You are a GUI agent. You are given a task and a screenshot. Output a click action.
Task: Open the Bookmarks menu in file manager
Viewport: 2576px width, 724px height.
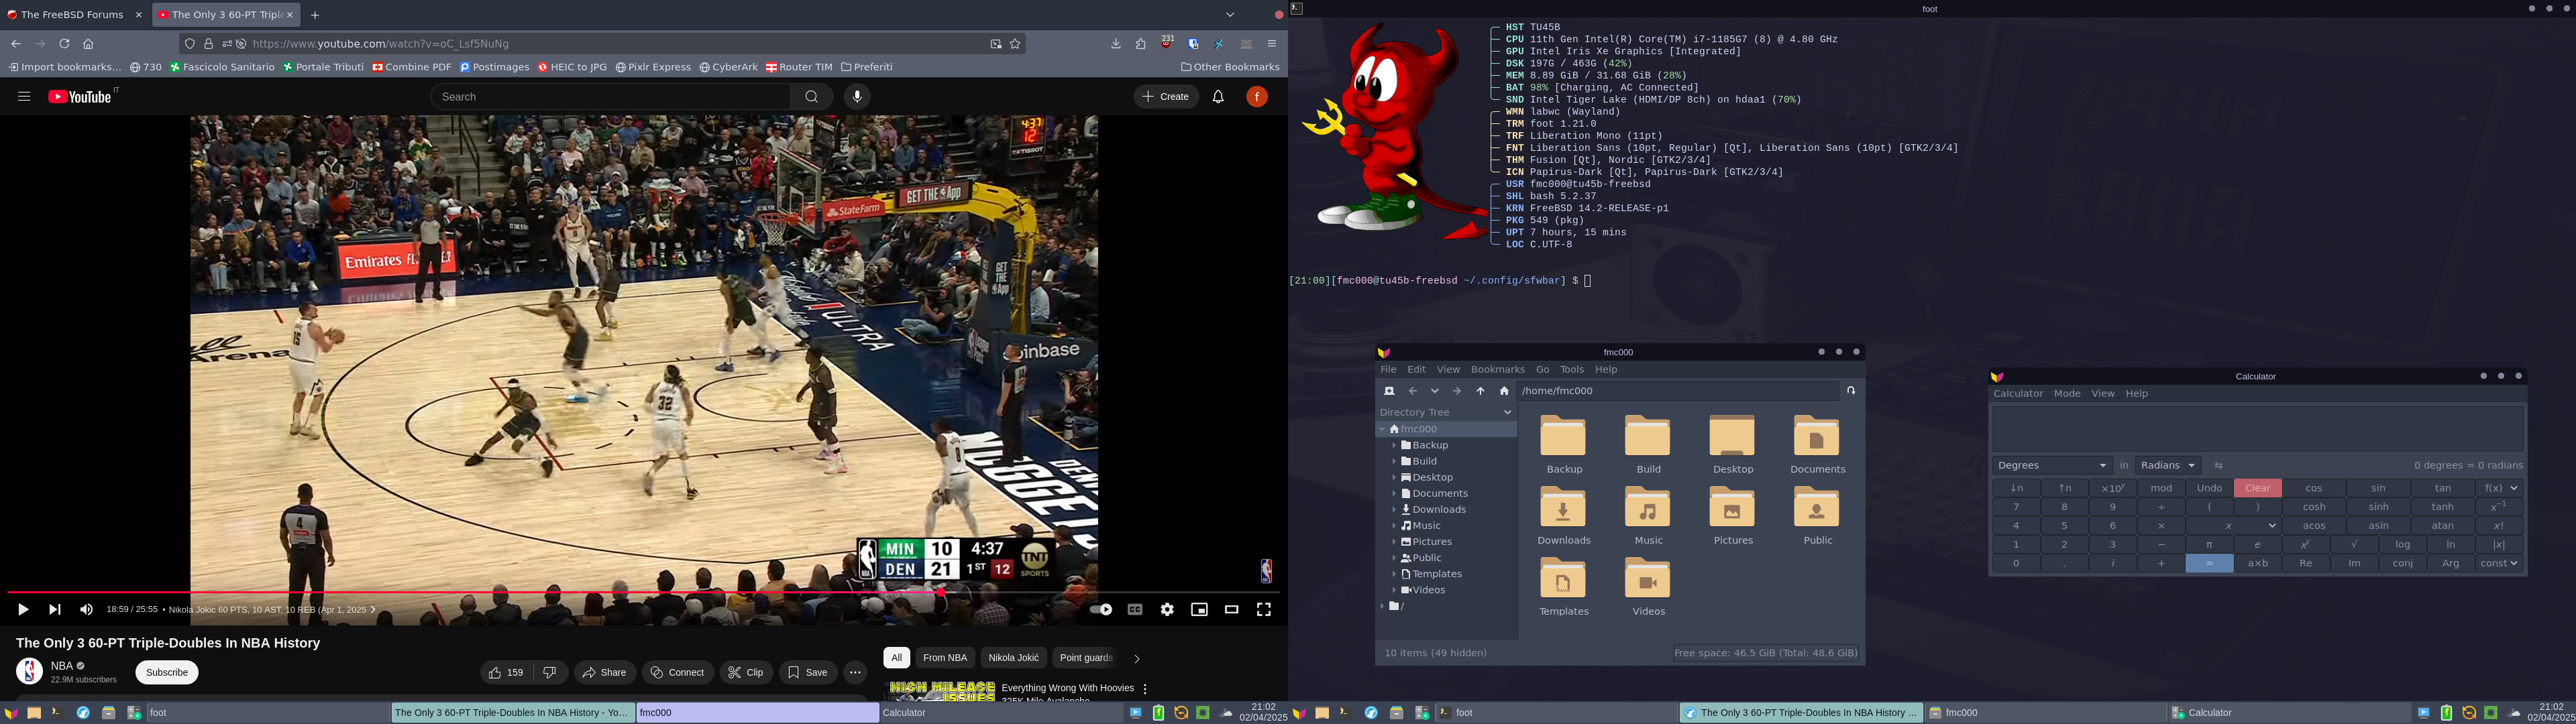tap(1497, 370)
